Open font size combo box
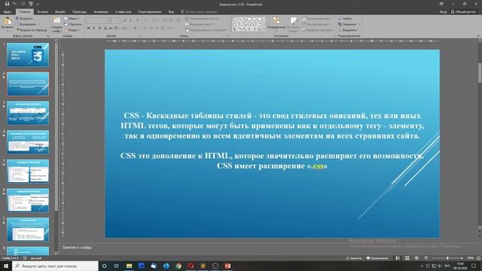Viewport: 482px width, 271px height. (x=116, y=20)
